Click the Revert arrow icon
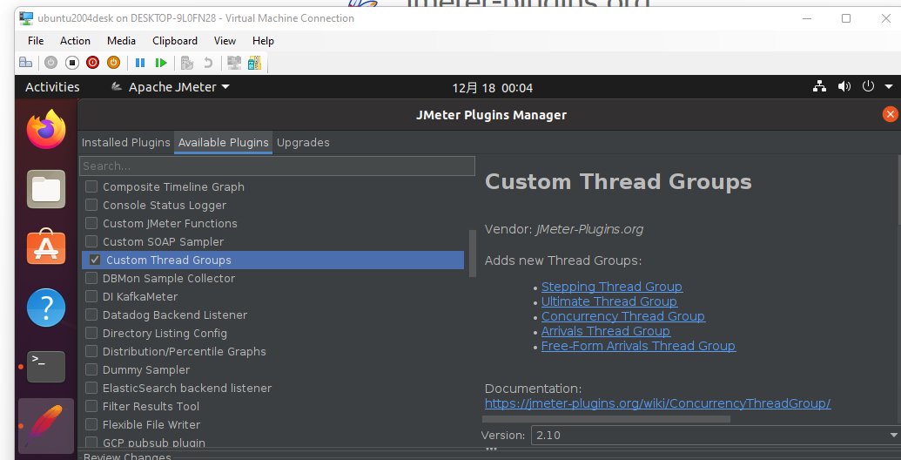The width and height of the screenshot is (901, 460). pyautogui.click(x=208, y=63)
